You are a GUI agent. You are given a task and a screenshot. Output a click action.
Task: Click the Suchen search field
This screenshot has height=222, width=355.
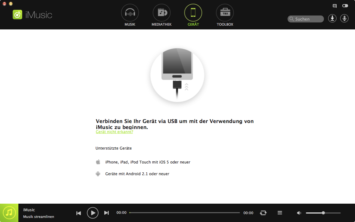[x=306, y=19]
